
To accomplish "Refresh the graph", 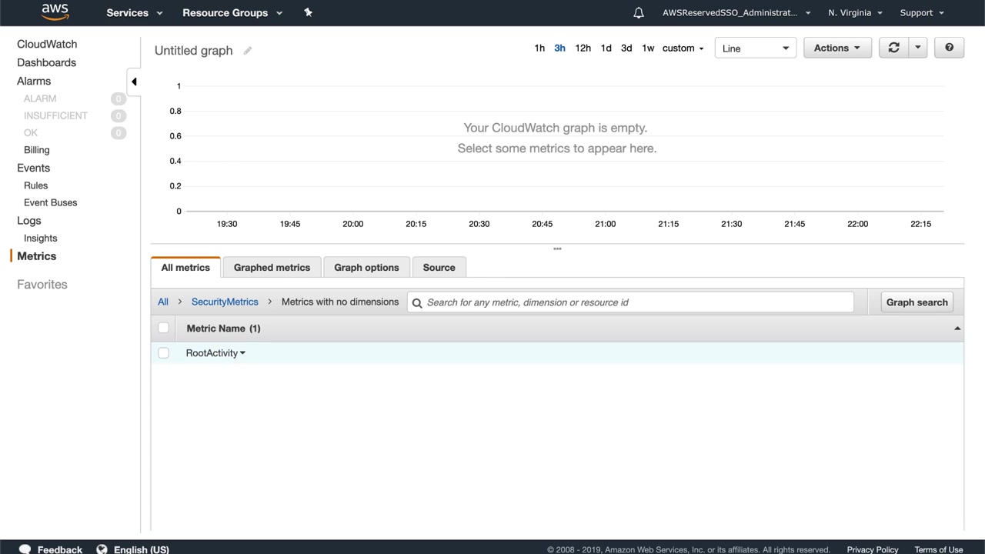I will tap(893, 48).
